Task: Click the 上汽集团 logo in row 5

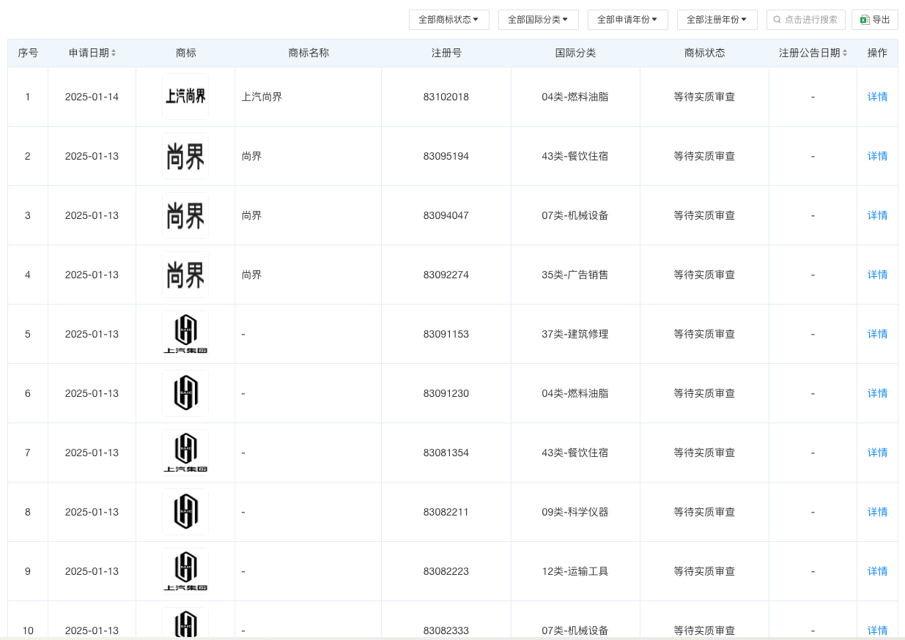Action: coord(185,333)
